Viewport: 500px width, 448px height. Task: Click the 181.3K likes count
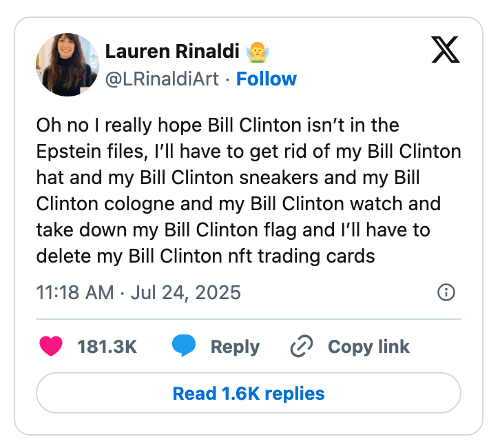click(x=107, y=347)
